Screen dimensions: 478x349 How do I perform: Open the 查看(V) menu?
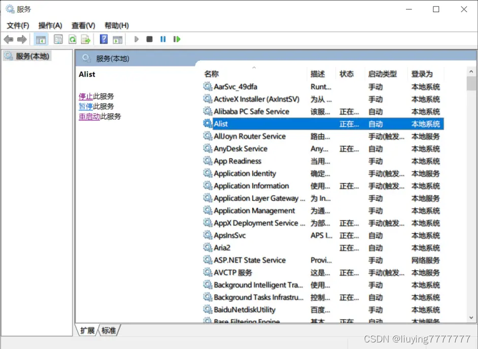point(83,25)
